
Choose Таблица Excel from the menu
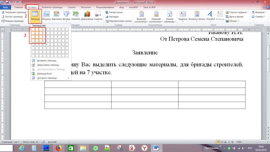pyautogui.click(x=51, y=74)
